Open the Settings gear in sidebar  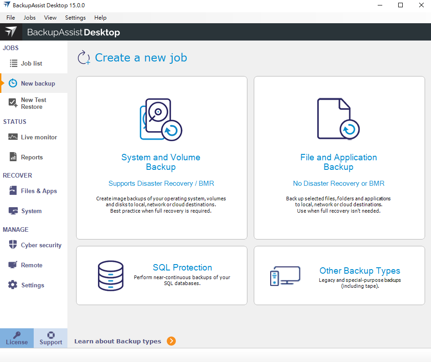pyautogui.click(x=13, y=285)
